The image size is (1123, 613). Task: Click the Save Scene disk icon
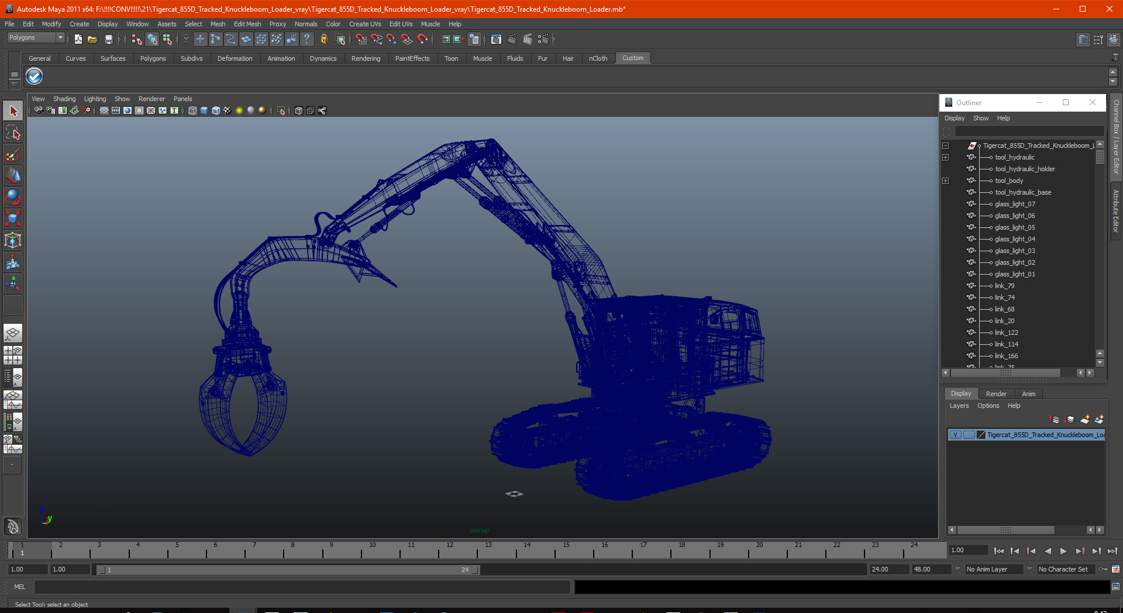(108, 39)
